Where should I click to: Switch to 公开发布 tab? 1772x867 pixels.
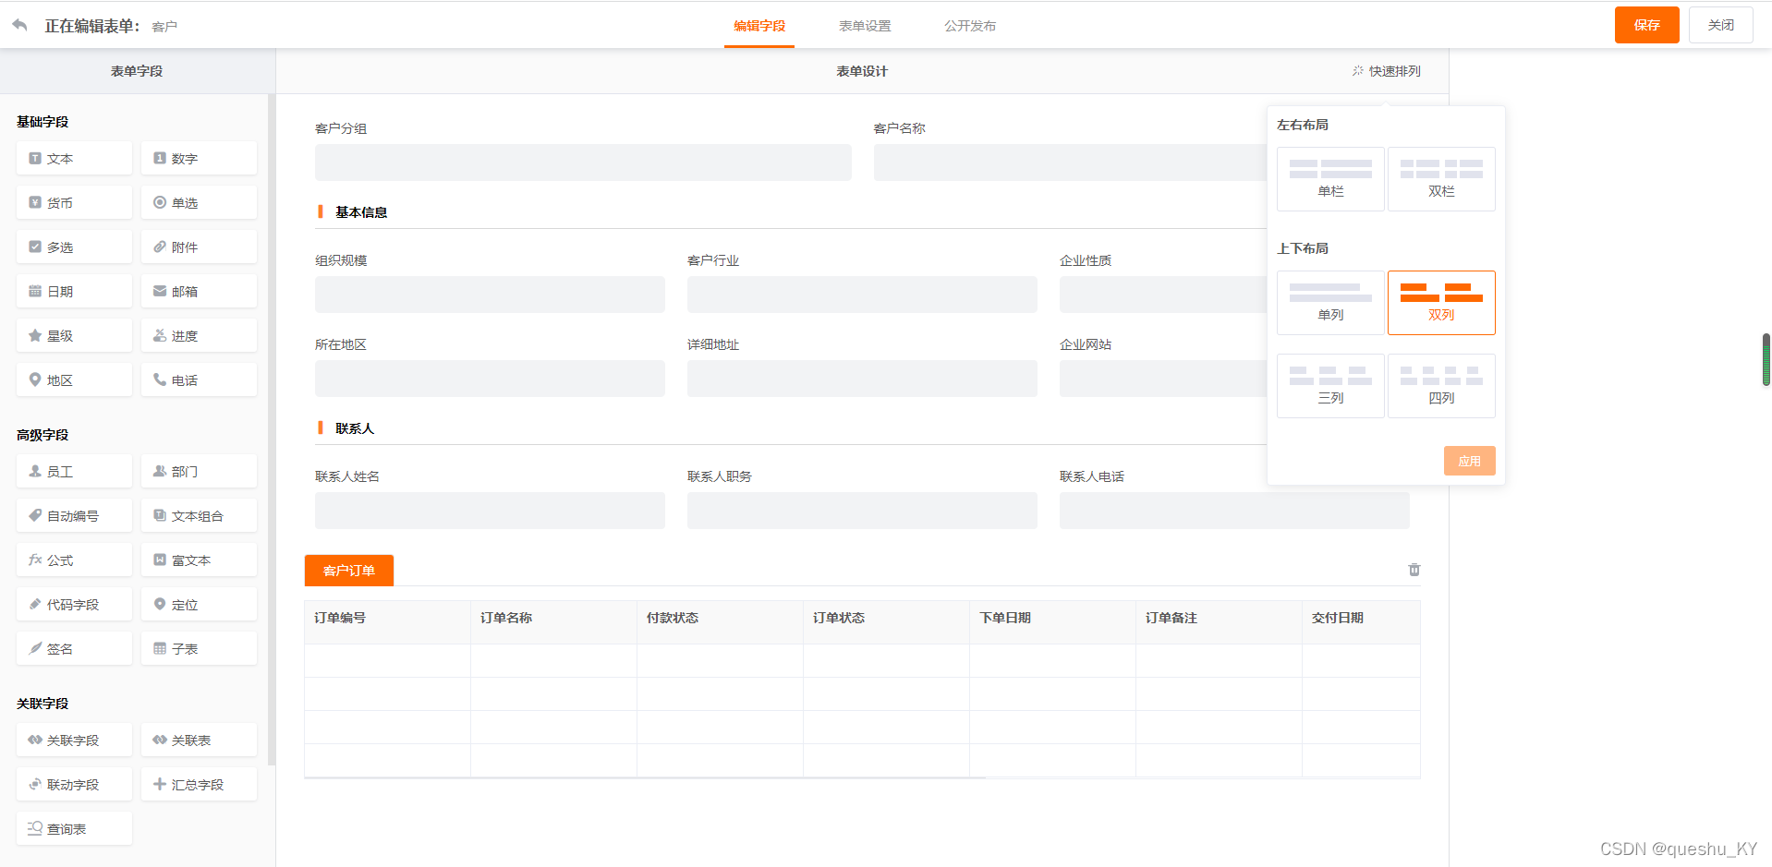point(970,26)
